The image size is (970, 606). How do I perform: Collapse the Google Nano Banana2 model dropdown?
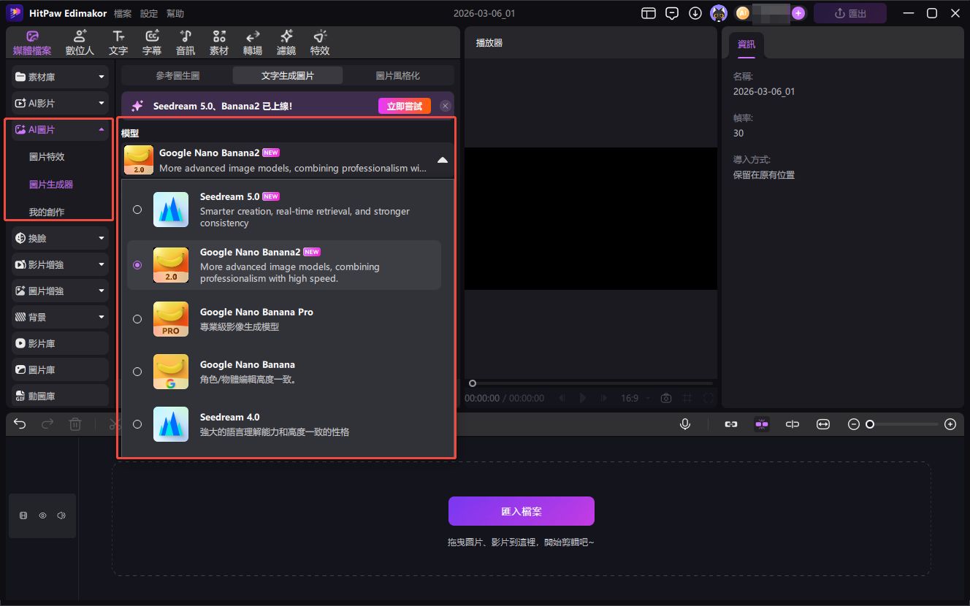442,160
